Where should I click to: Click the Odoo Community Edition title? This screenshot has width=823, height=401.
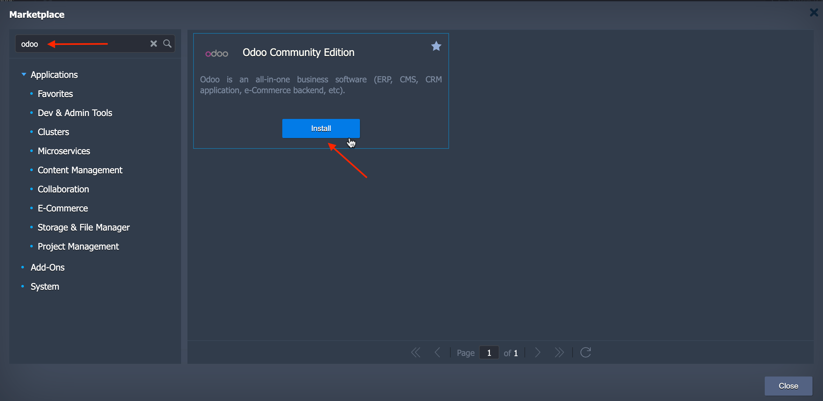tap(299, 52)
